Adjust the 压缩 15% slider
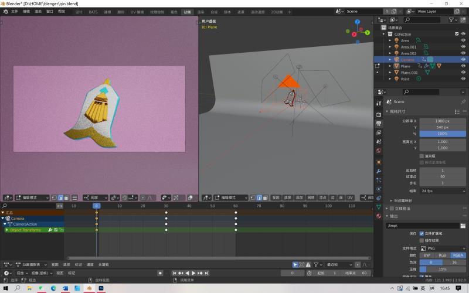The image size is (469, 293). (442, 269)
